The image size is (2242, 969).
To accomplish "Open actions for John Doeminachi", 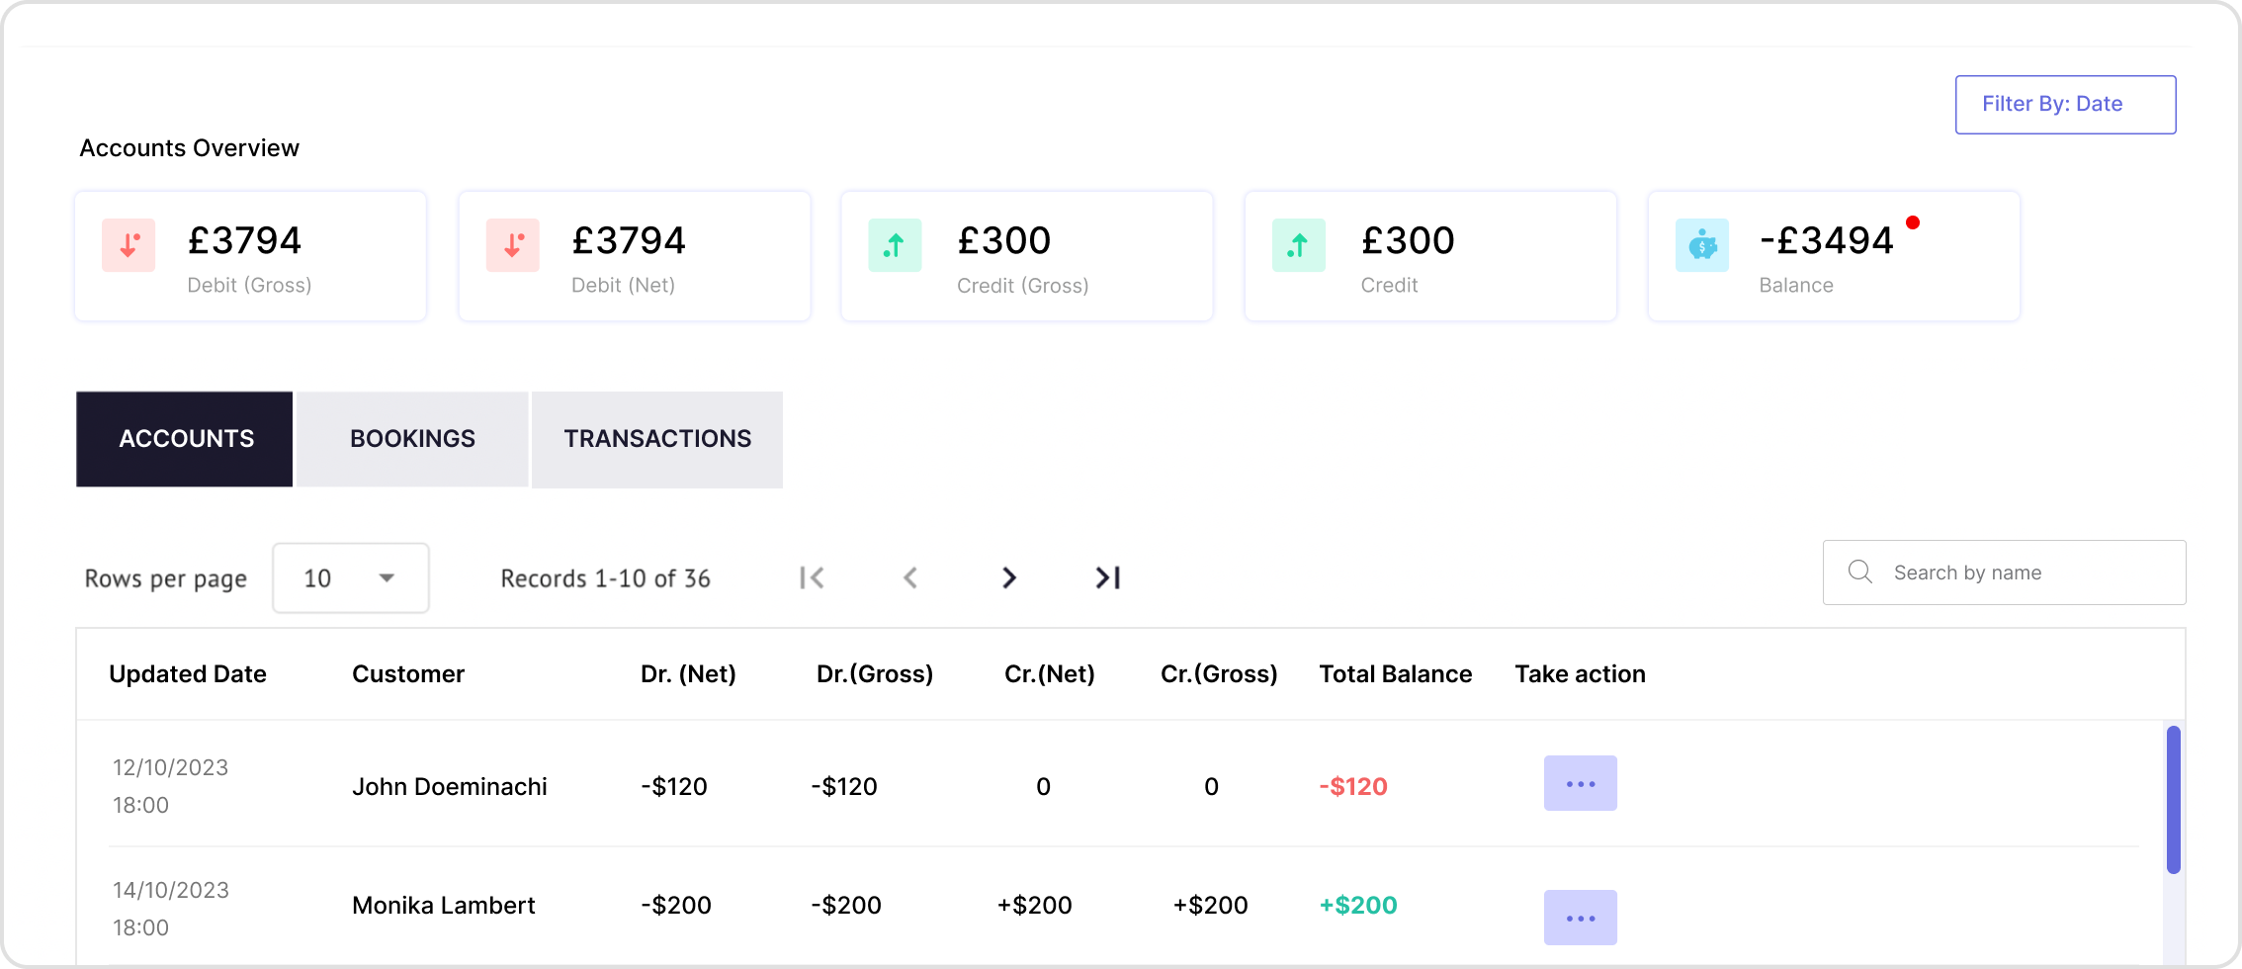I will (x=1580, y=783).
